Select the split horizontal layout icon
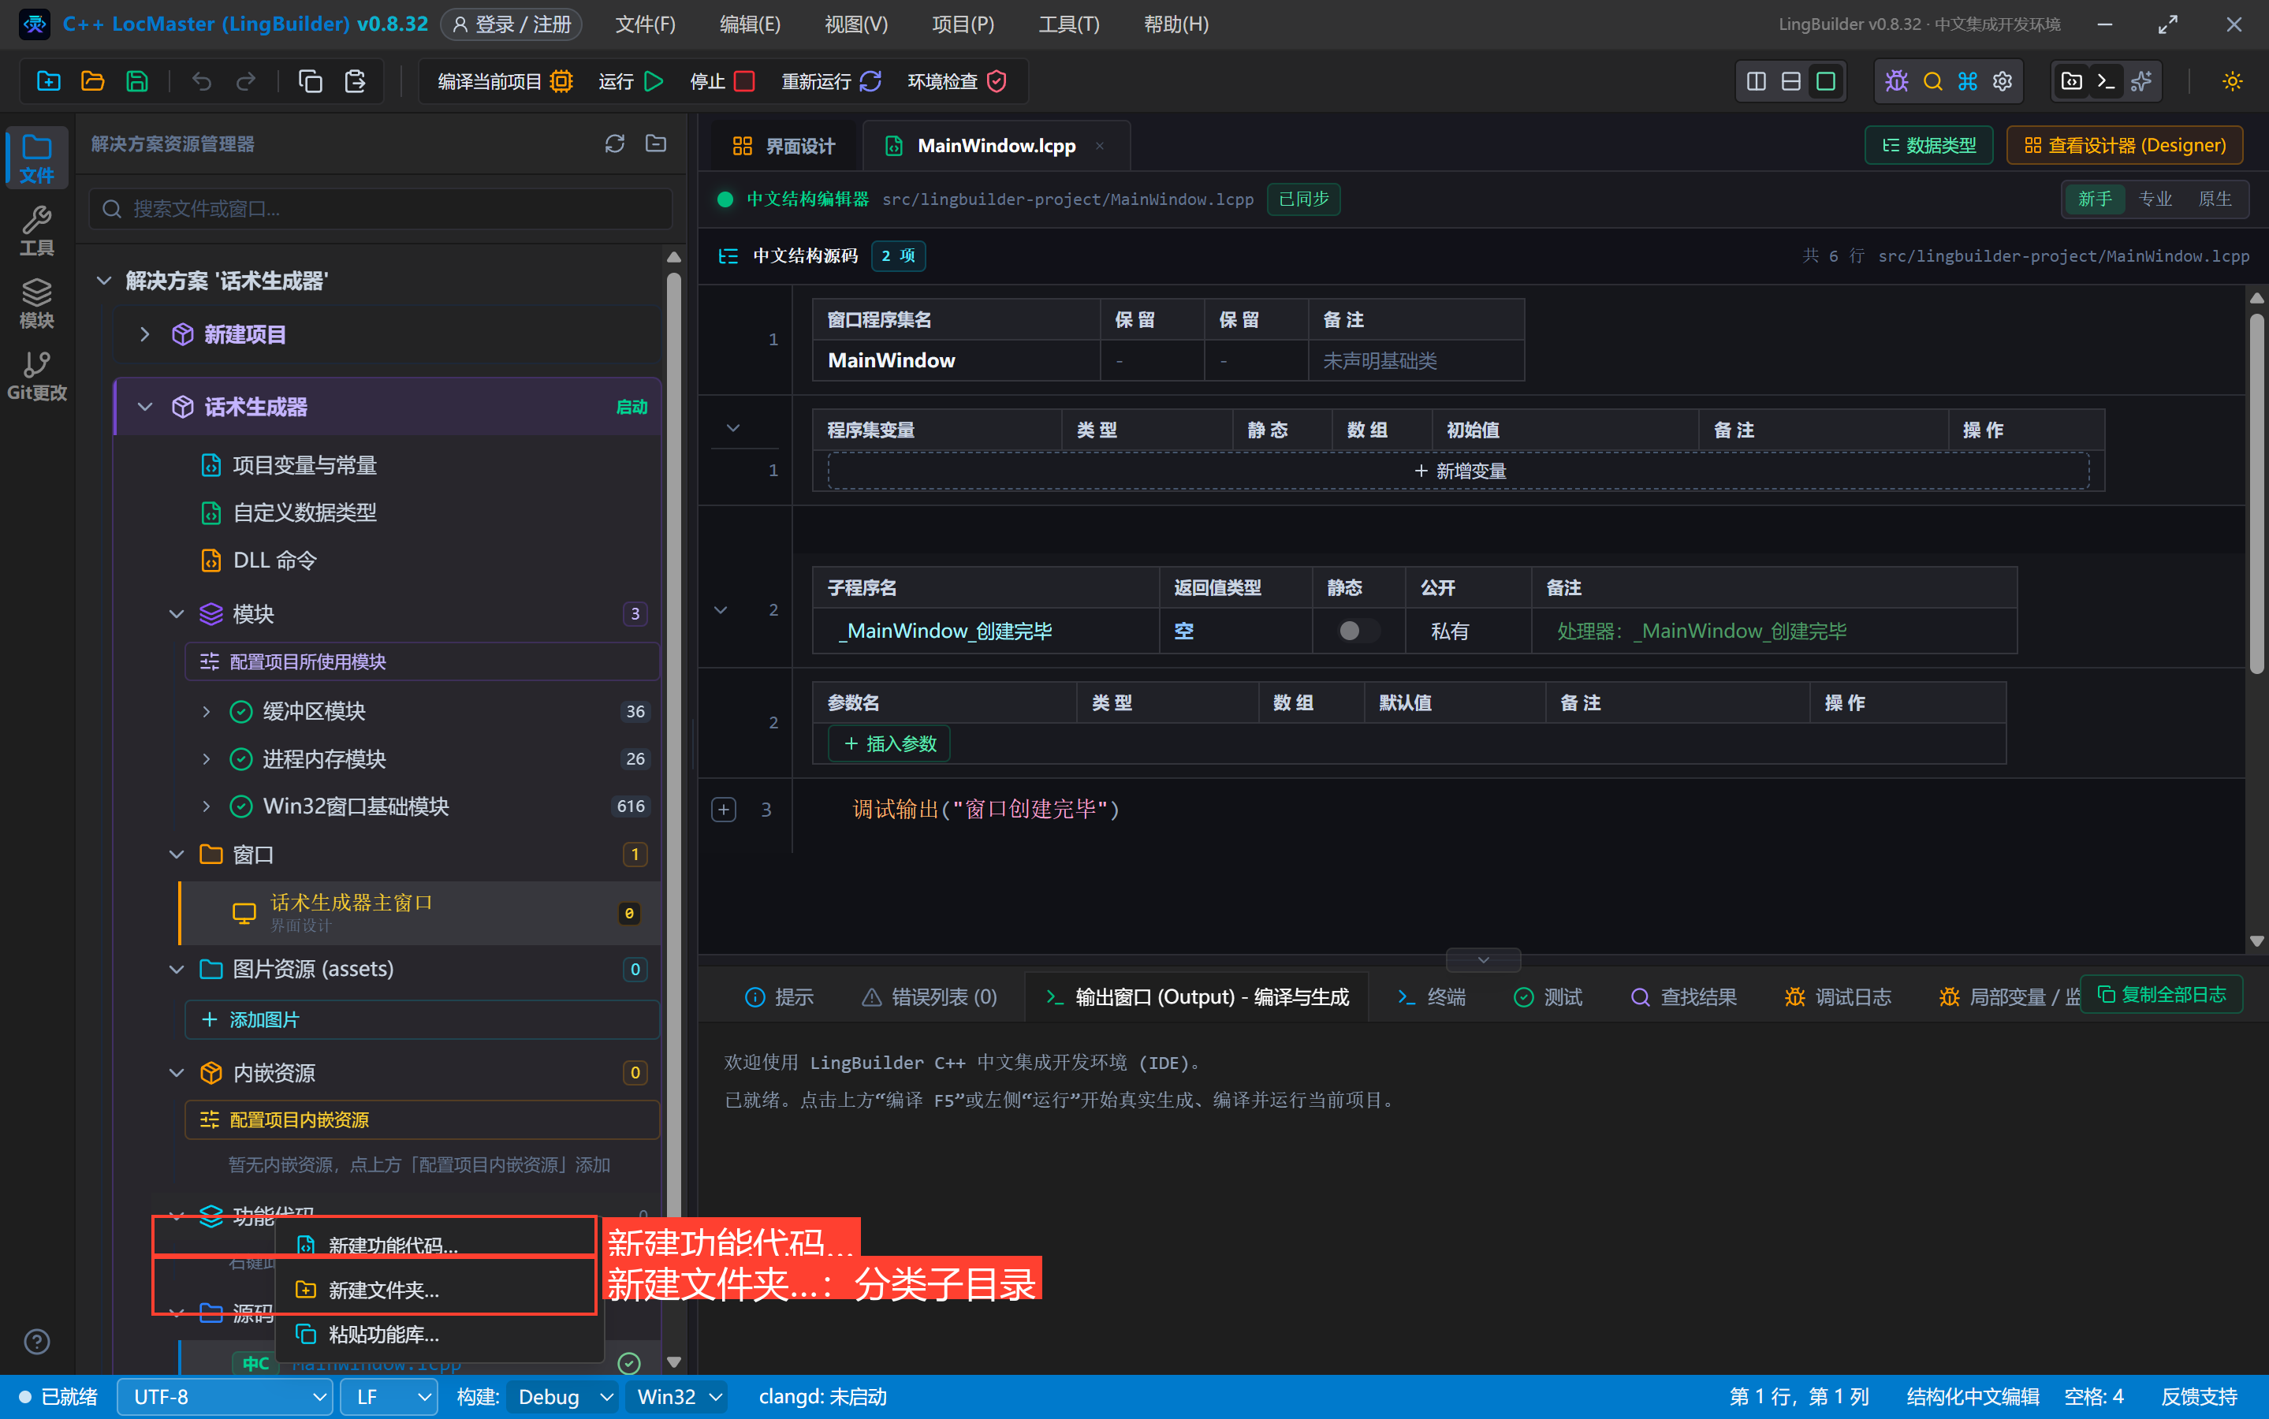This screenshot has height=1419, width=2269. (x=1791, y=82)
